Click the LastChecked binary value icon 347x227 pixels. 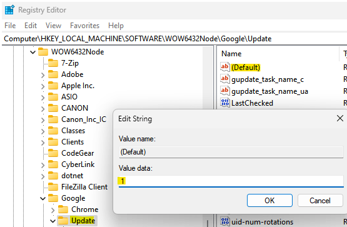(225, 103)
